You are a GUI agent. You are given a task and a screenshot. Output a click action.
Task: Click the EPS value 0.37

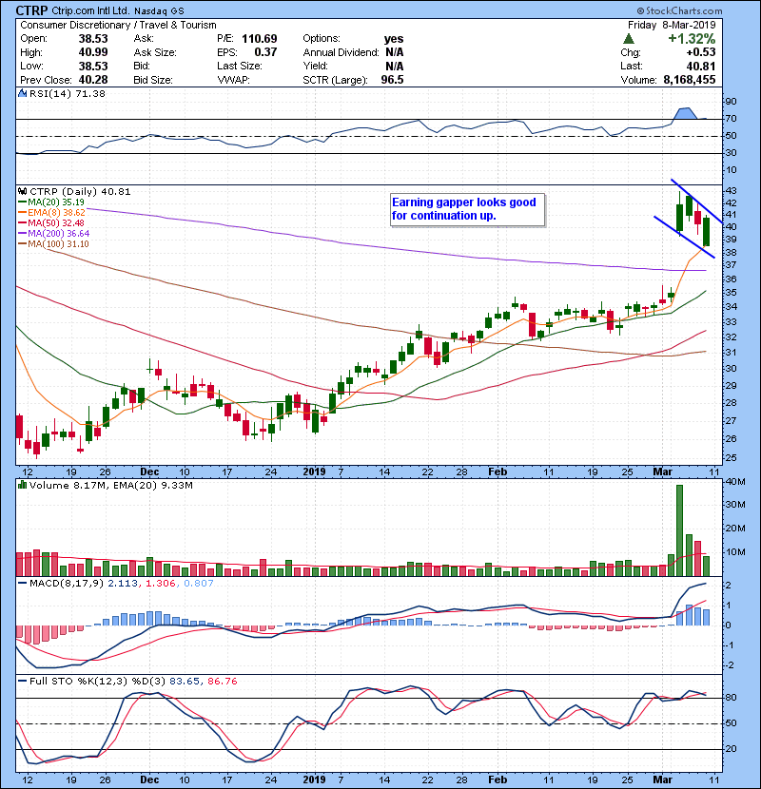click(265, 52)
